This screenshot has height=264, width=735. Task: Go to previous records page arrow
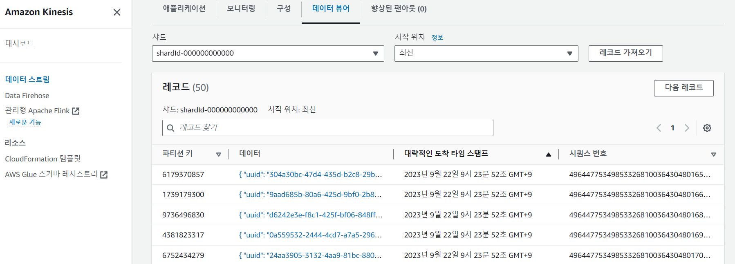(x=659, y=128)
